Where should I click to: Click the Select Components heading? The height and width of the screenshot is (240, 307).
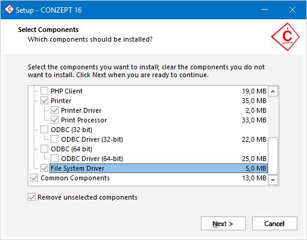point(48,30)
